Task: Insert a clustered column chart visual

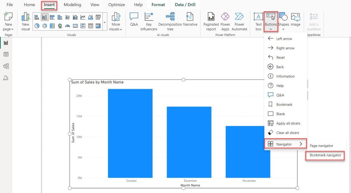Action: pos(60,17)
